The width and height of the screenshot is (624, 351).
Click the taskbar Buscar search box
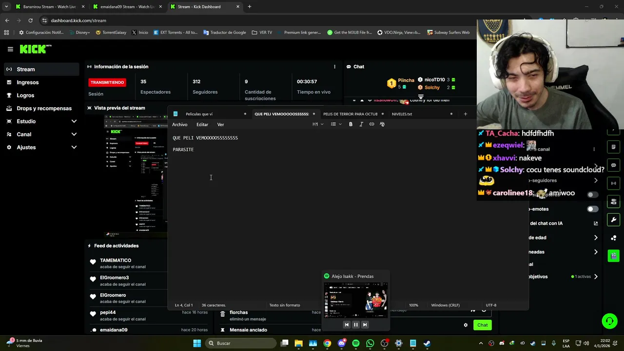[x=241, y=343]
